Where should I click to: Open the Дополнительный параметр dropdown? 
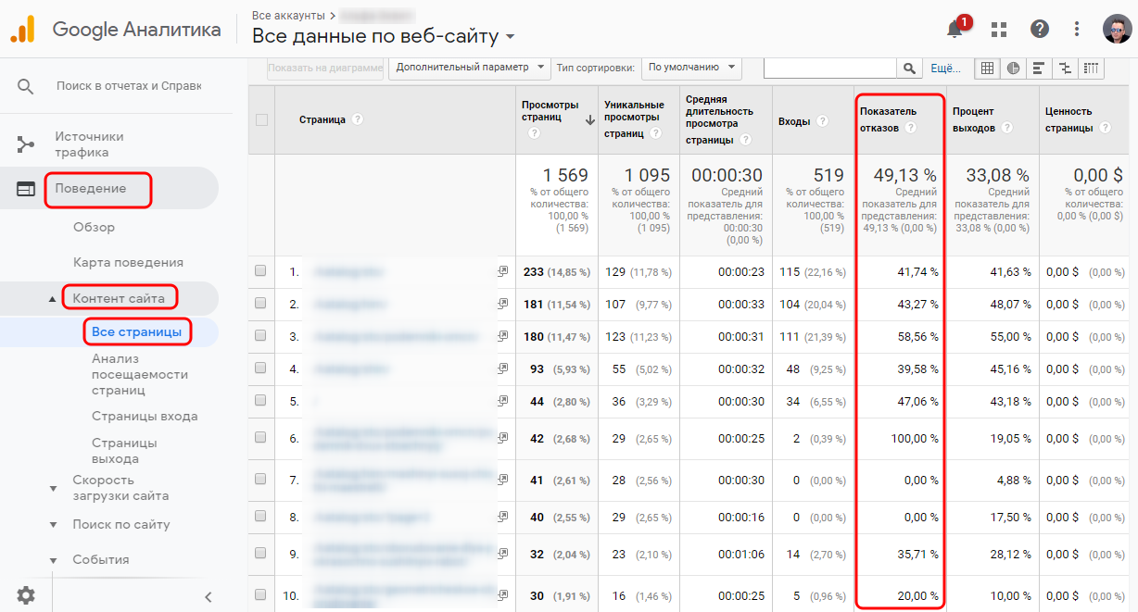click(x=468, y=67)
